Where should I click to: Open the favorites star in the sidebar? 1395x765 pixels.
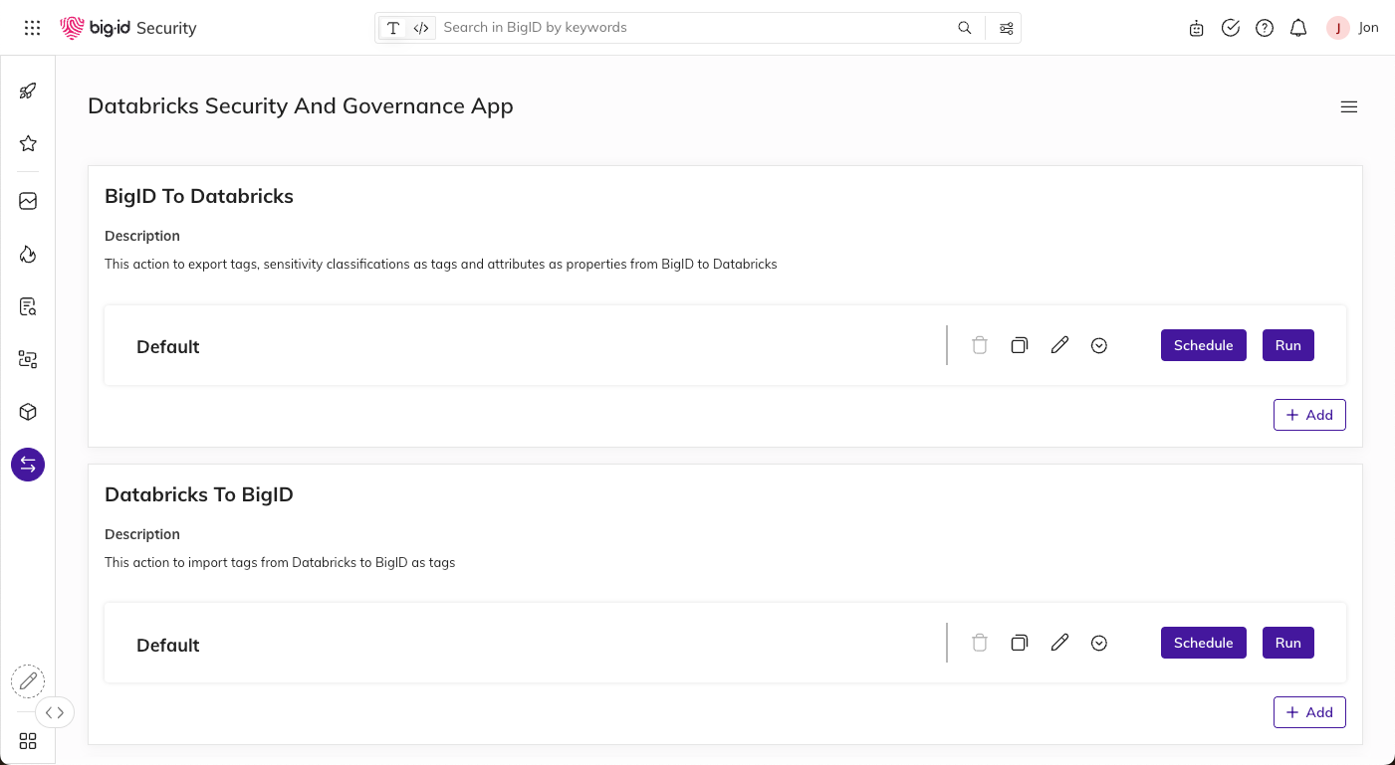point(27,143)
